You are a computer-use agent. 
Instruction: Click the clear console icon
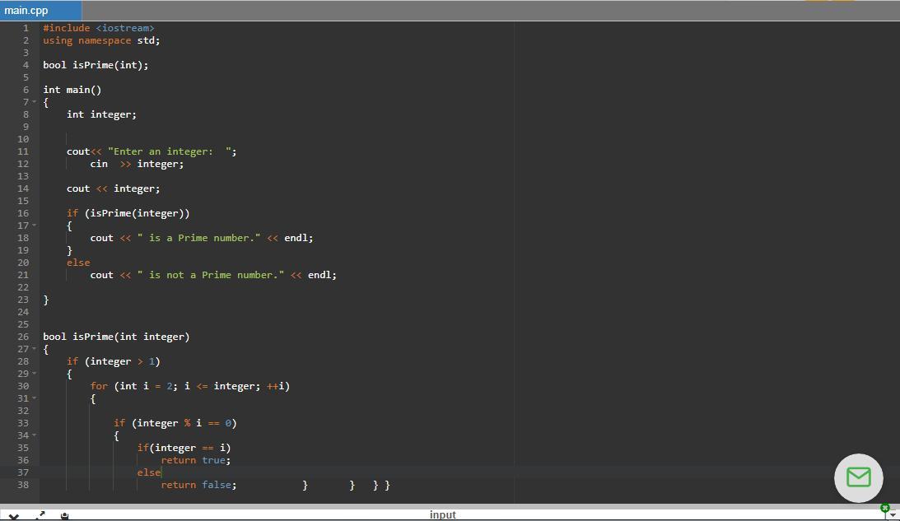65,516
